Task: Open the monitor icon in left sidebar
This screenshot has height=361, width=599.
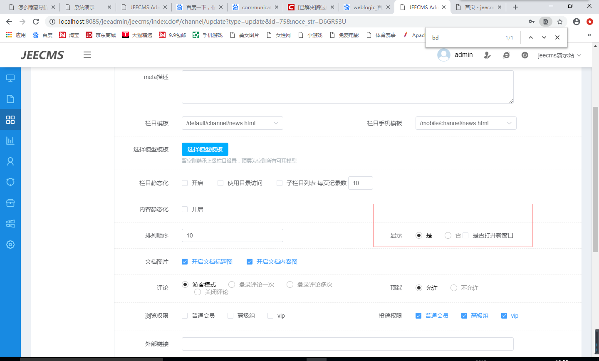Action: [x=10, y=78]
